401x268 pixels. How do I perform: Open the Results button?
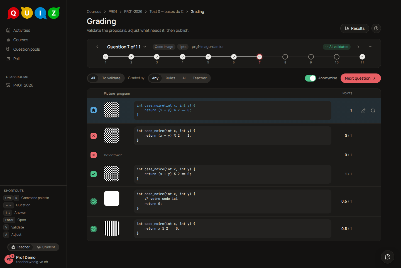click(x=355, y=28)
